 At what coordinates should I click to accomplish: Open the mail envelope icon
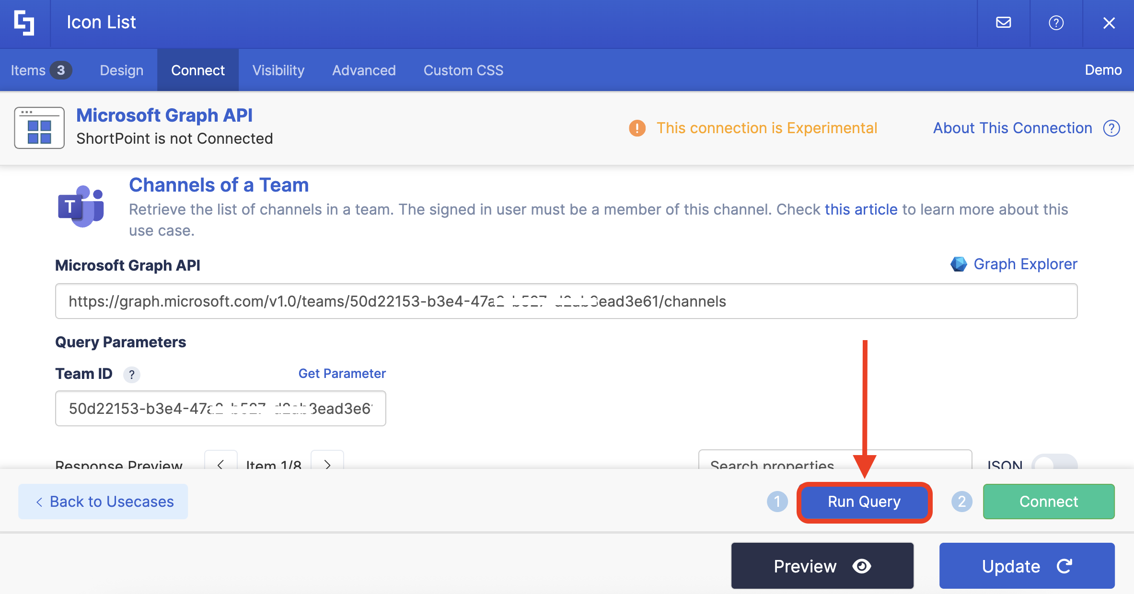click(1003, 23)
